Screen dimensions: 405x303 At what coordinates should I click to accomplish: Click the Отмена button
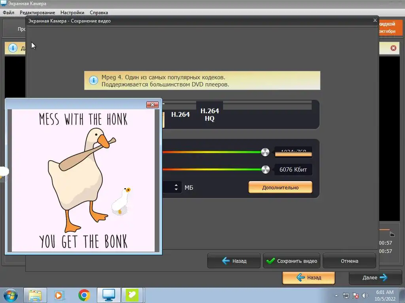[x=349, y=261]
